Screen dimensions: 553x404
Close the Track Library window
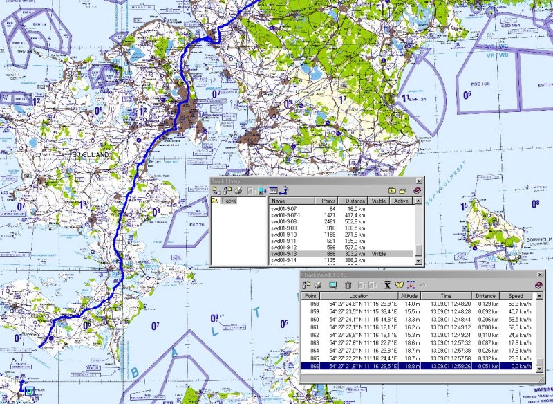click(x=418, y=181)
